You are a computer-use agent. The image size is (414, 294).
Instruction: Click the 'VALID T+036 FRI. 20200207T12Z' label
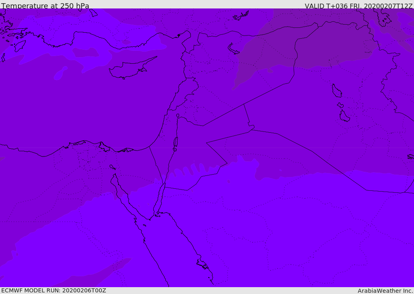click(x=359, y=6)
